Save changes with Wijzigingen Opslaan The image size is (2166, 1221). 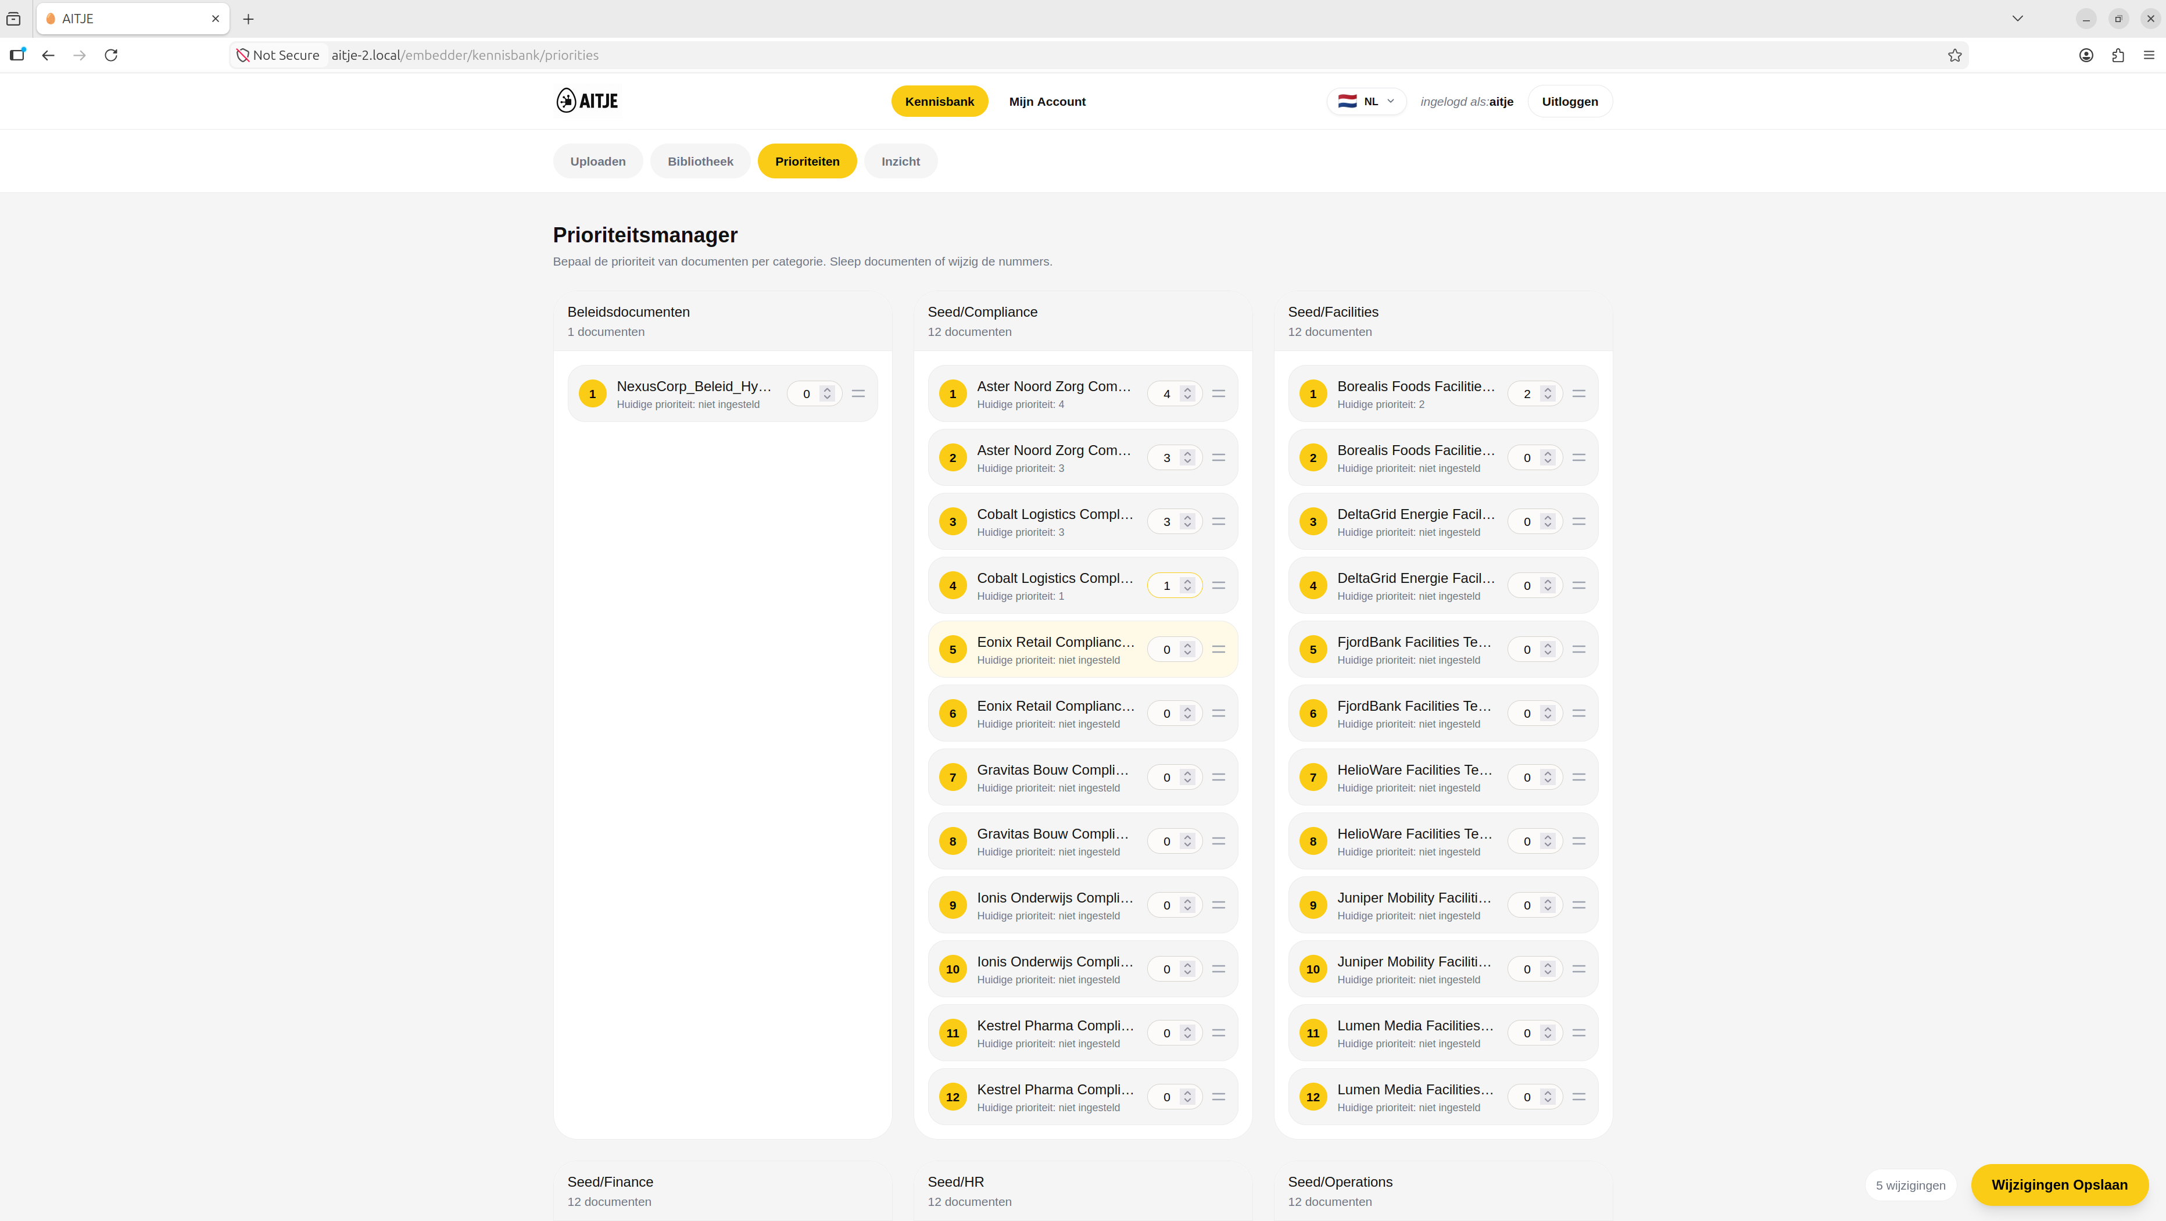[x=2059, y=1185]
